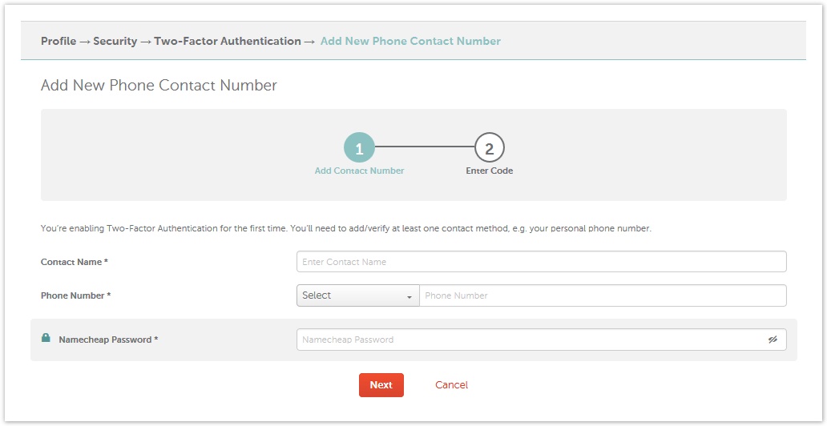Focus the Enter Contact Name field
Screen dimensions: 827x426
[x=542, y=262]
